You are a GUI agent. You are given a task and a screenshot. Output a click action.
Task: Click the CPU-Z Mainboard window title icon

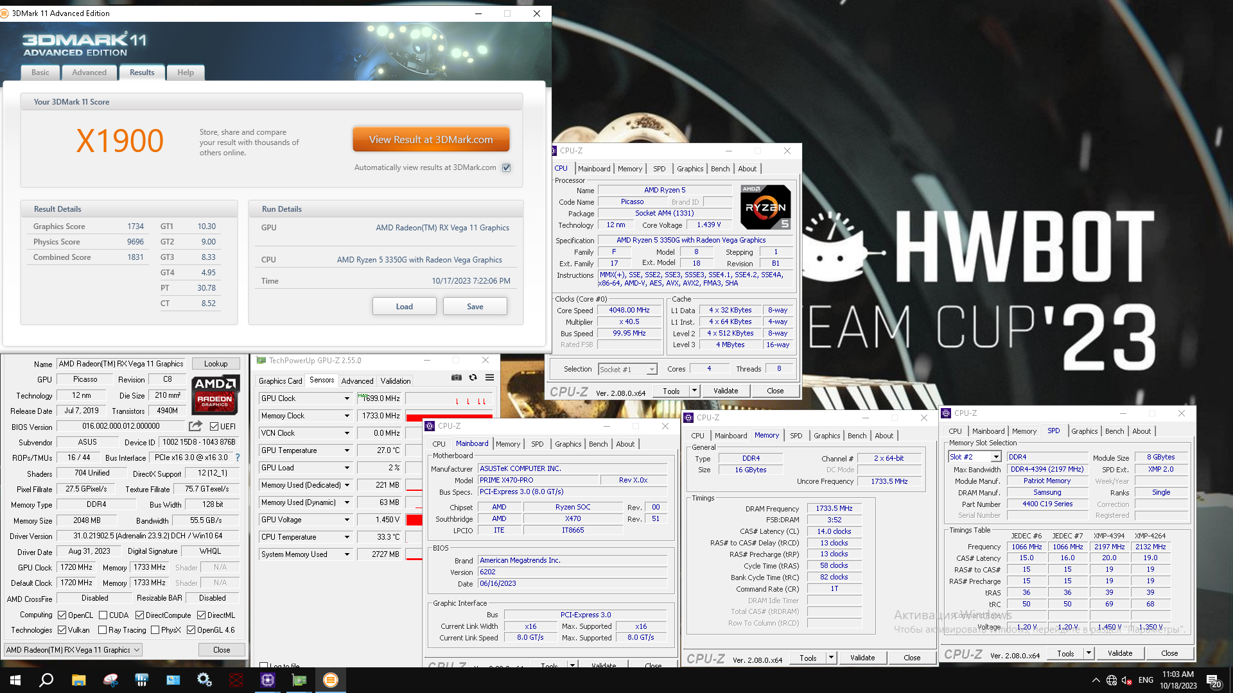[x=430, y=426]
